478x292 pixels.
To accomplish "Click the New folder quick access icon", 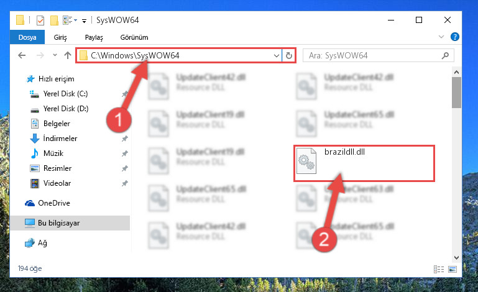I will coord(54,21).
